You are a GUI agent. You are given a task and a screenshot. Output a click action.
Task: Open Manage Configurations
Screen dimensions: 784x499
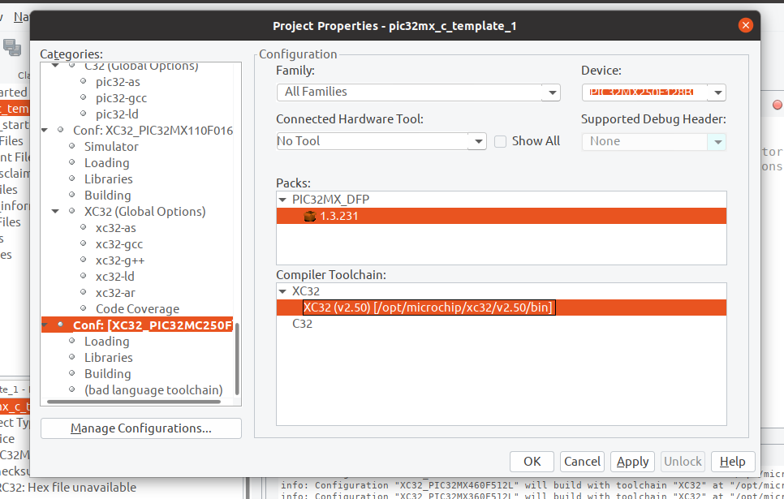point(141,428)
